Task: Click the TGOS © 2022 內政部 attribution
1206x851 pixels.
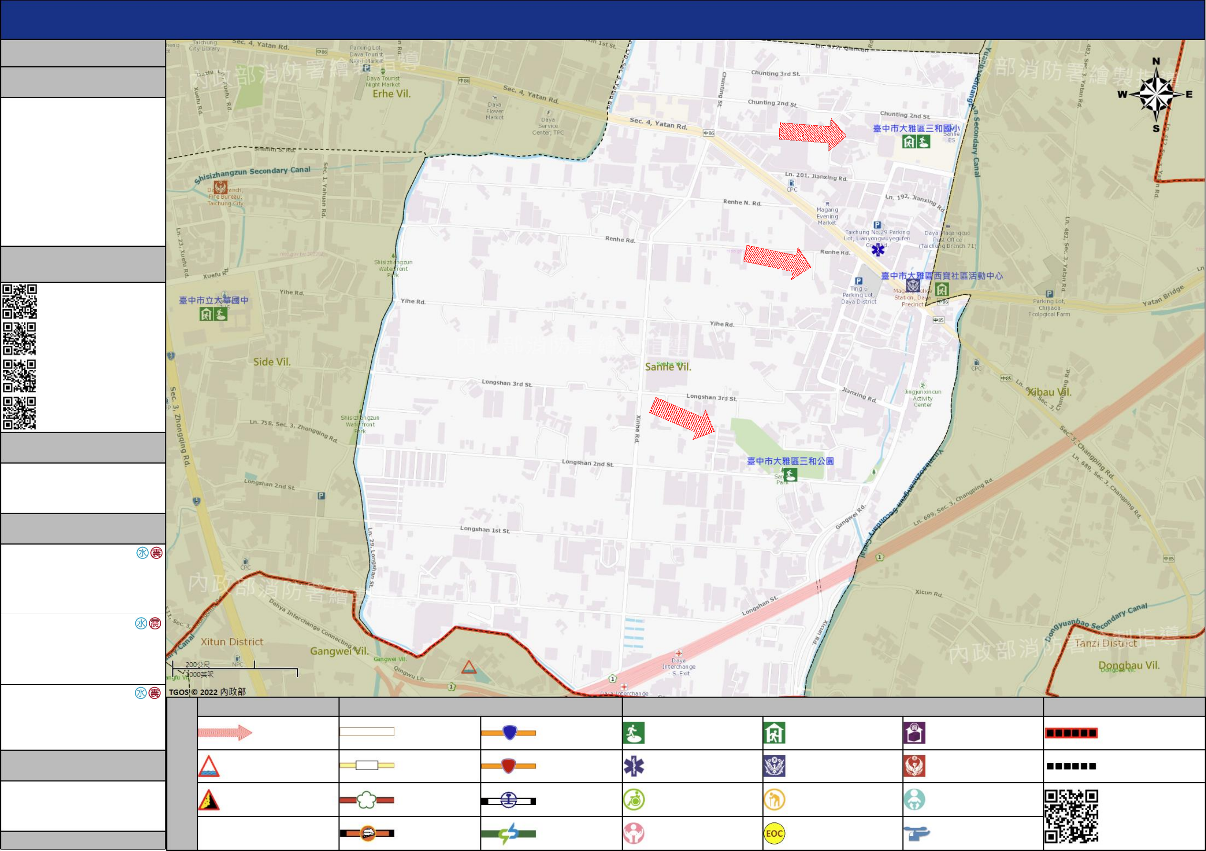Action: point(207,692)
